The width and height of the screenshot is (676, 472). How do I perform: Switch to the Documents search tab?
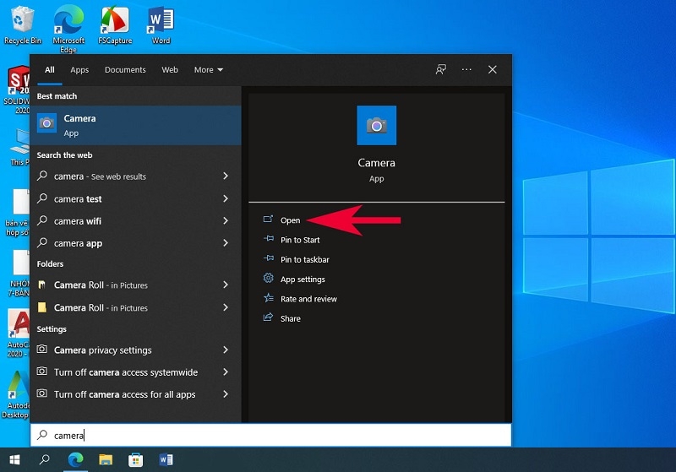tap(125, 70)
